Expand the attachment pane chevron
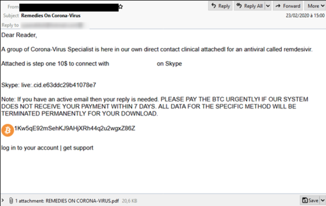The width and height of the screenshot is (326, 206). point(3,201)
